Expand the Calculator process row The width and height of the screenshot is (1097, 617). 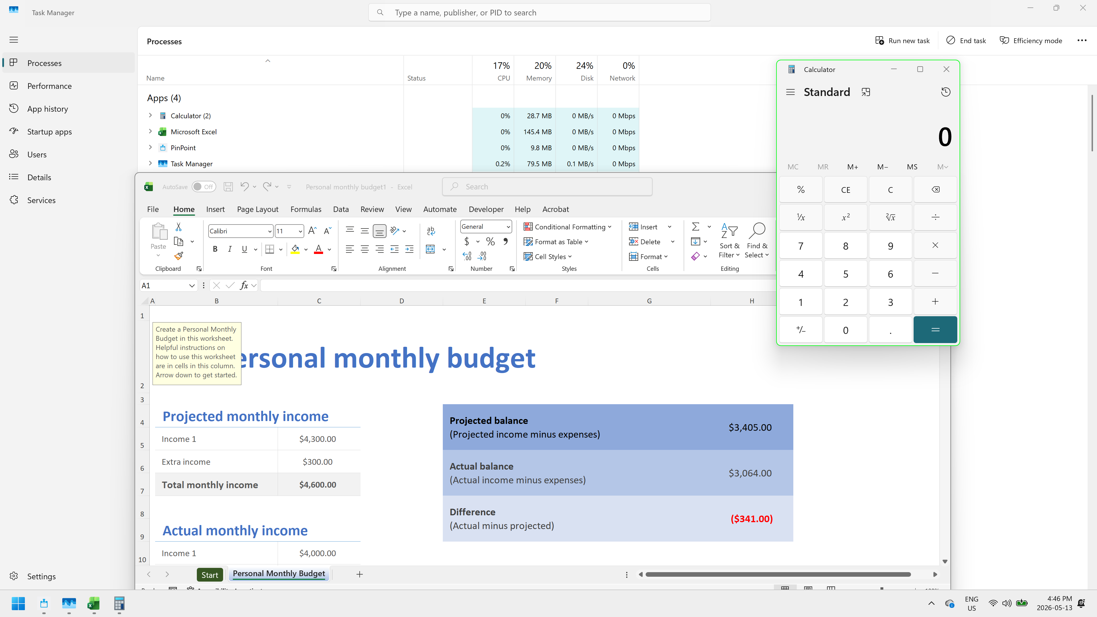[x=150, y=115]
